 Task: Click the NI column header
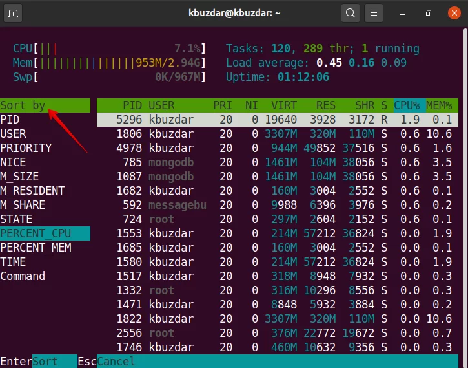251,105
